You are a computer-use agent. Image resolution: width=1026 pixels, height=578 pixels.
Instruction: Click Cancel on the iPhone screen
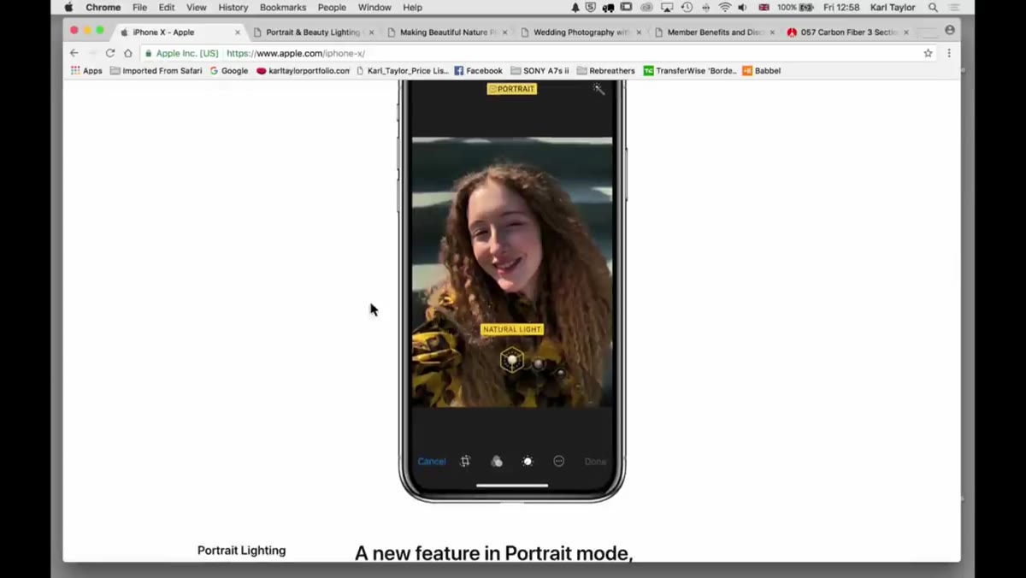pyautogui.click(x=431, y=462)
